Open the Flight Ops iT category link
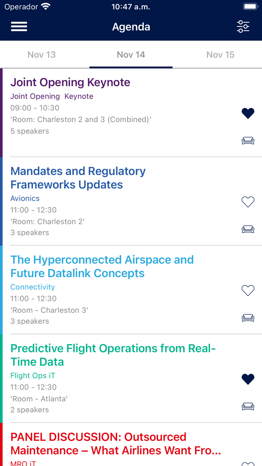 coord(33,375)
